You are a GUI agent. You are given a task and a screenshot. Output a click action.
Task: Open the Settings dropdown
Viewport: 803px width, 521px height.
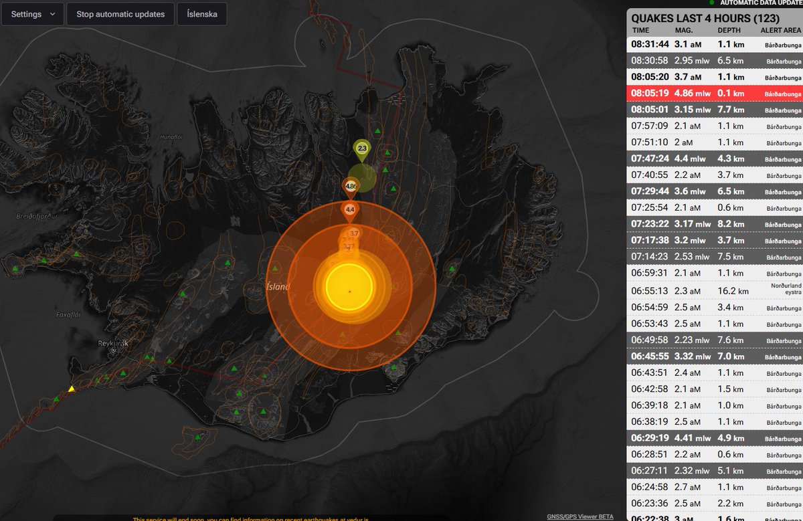33,14
